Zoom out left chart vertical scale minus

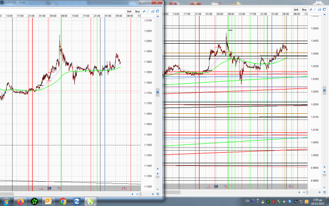158,190
